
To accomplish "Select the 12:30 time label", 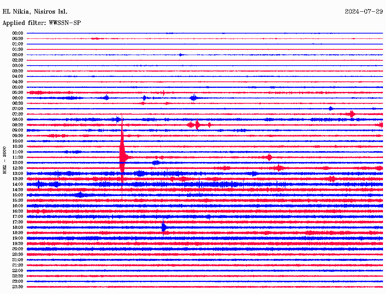I will point(18,168).
